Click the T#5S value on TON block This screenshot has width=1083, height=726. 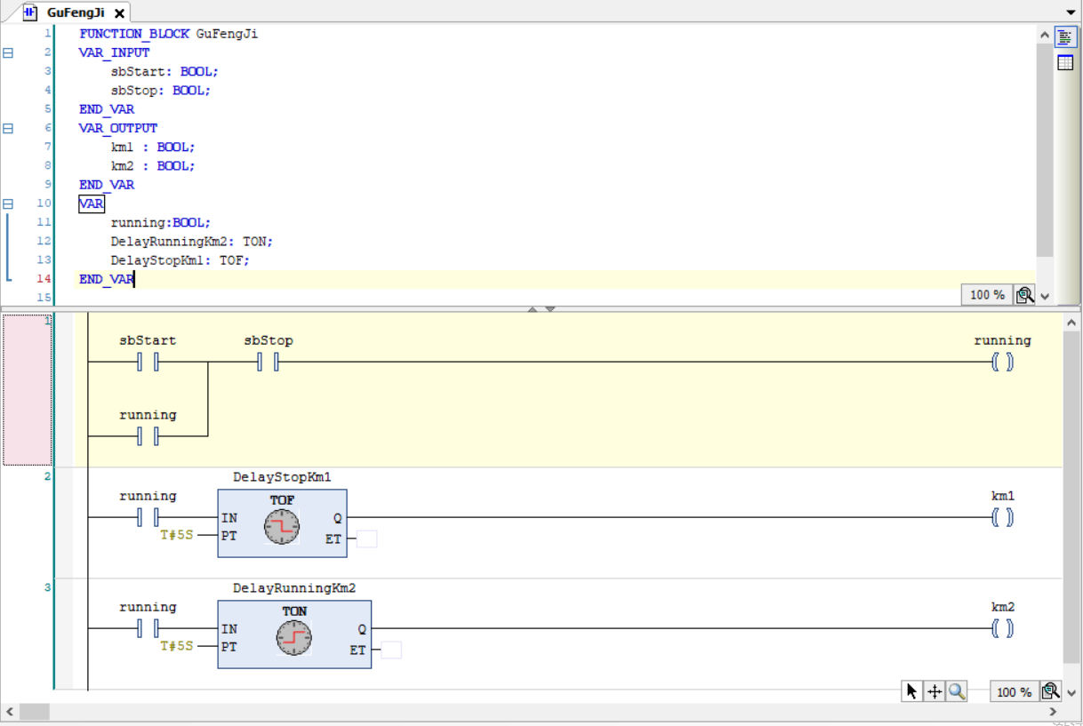tap(176, 646)
